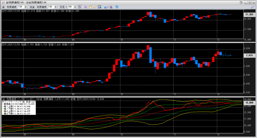Click the crosshair cursor tool icon
257x138 pixels.
click(x=80, y=7)
